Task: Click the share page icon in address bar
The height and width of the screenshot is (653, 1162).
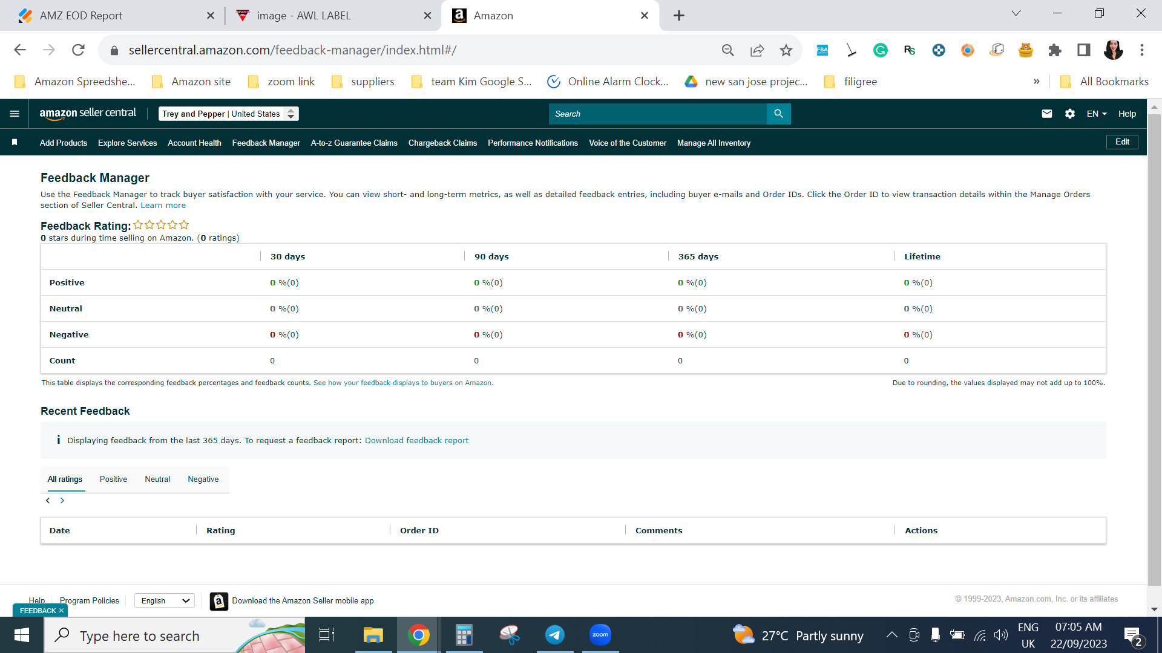Action: click(757, 50)
